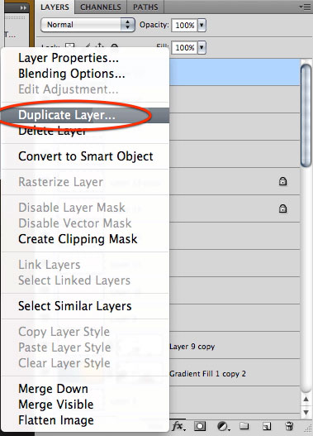This screenshot has height=436, width=313.
Task: Switch to the Paths tab
Action: [145, 7]
